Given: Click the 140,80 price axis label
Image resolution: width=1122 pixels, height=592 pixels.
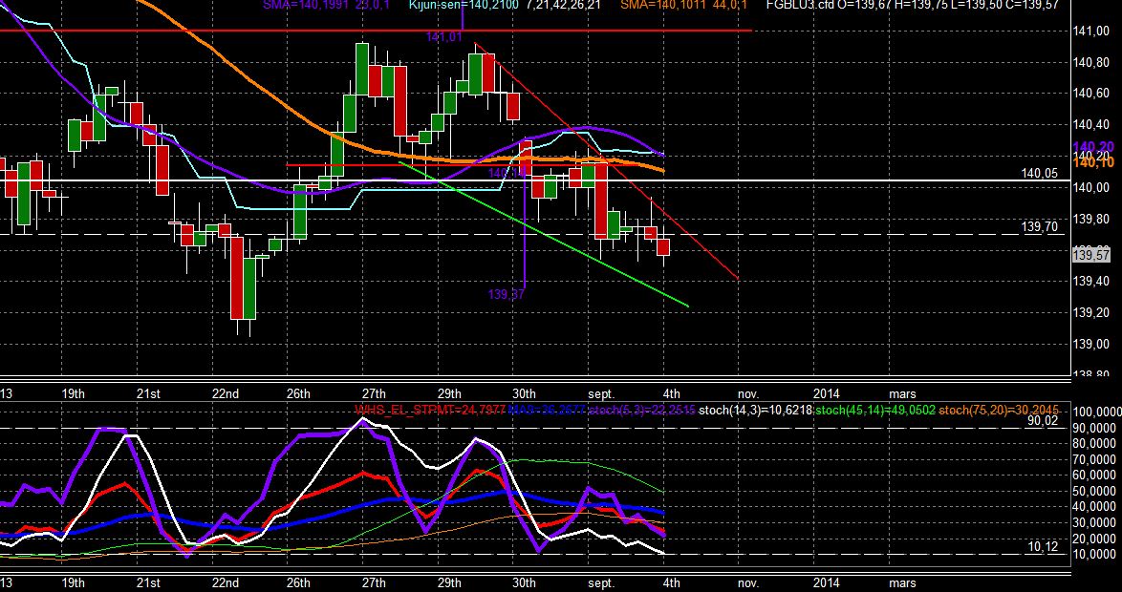Looking at the screenshot, I should (1092, 62).
